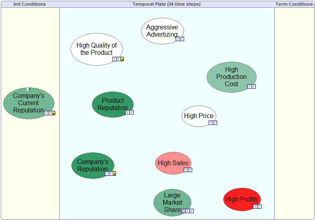Click the T state box on Product Reputation
315x220 pixels.
click(128, 112)
